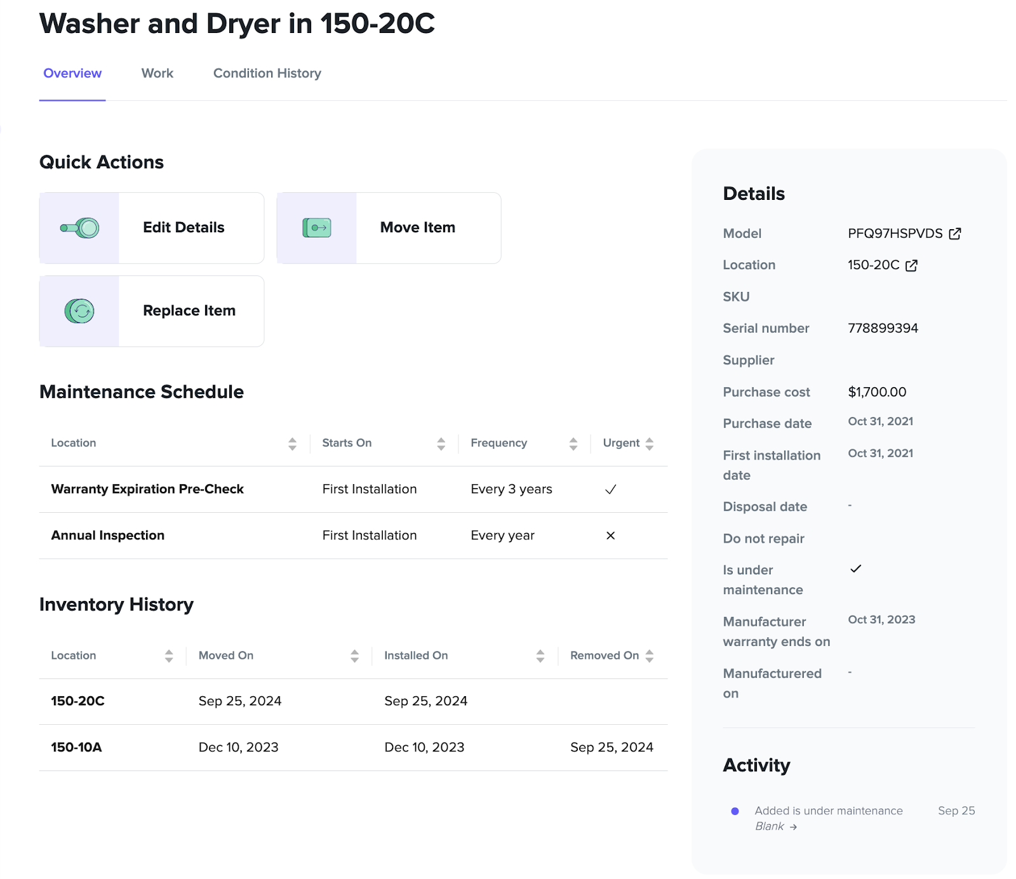This screenshot has height=879, width=1016.
Task: Click the Replace Item icon
Action: (79, 311)
